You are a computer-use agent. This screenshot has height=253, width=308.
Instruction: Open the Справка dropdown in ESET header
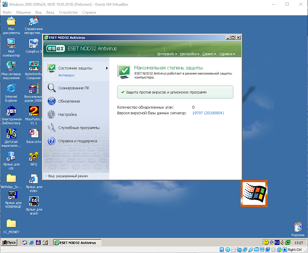click(227, 54)
